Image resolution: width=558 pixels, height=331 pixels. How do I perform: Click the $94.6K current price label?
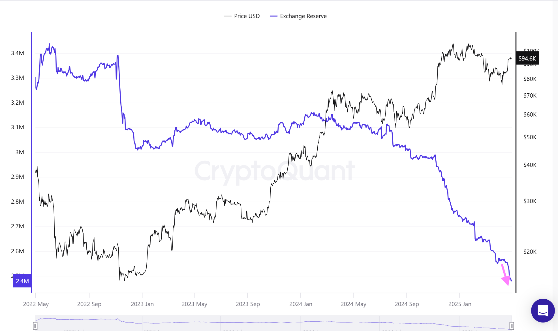point(527,59)
